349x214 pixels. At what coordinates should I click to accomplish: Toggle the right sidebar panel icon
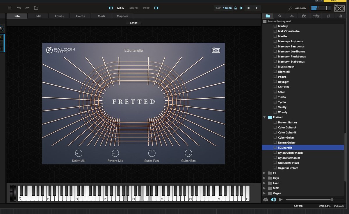[x=156, y=8]
